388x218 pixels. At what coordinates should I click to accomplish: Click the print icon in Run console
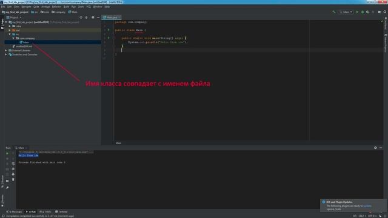(13, 174)
